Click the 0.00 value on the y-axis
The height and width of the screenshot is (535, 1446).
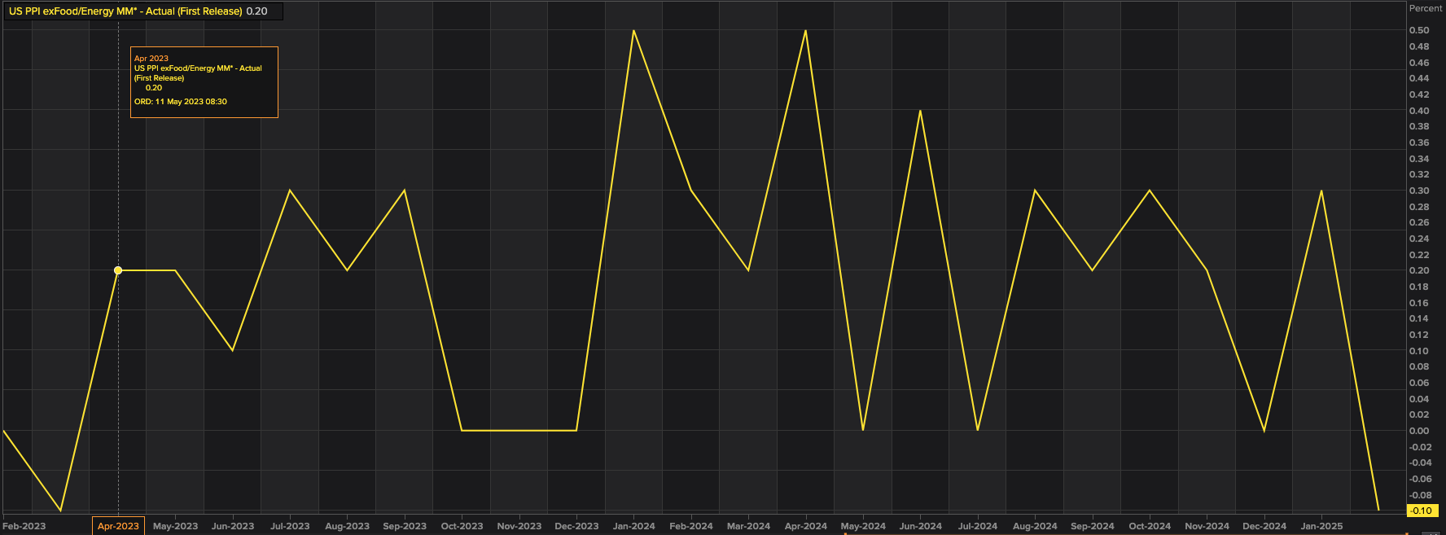(x=1419, y=431)
